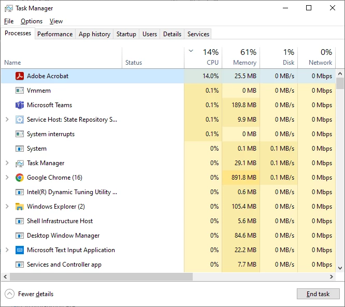Select the Desktop Window Manager name
The height and width of the screenshot is (307, 345).
pos(63,236)
